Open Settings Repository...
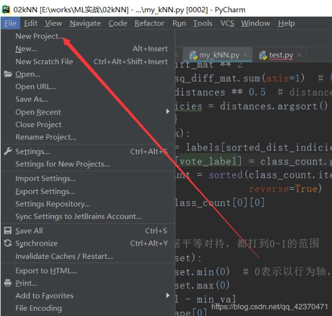The image size is (332, 316). (x=88, y=204)
